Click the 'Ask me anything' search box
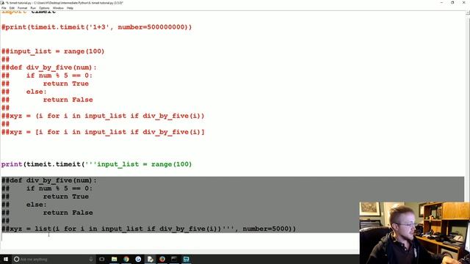Viewport: 470px width, 264px height. 54,259
